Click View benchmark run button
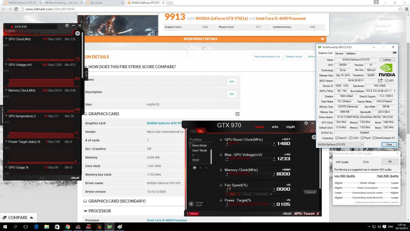This screenshot has height=231, width=410. tap(267, 56)
